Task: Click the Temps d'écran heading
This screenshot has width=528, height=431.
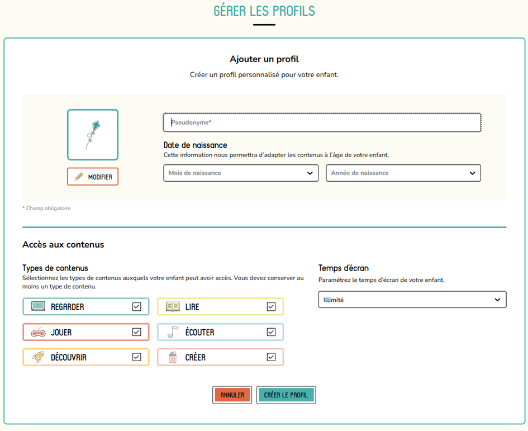Action: click(344, 268)
